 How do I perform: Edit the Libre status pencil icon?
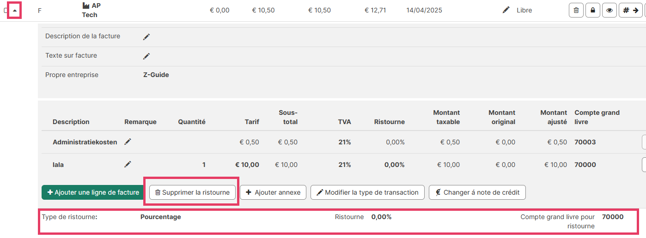[x=506, y=10]
